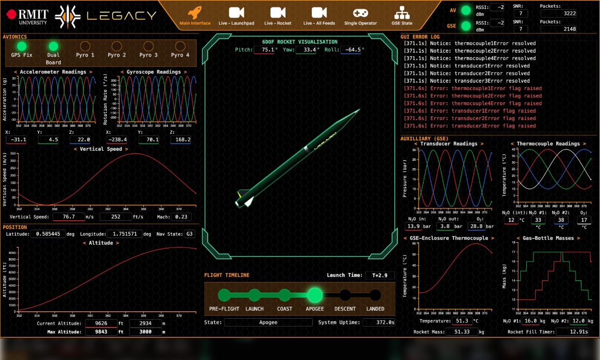Click the thermocouple1Error resolved notice line
The image size is (600, 360).
470,43
